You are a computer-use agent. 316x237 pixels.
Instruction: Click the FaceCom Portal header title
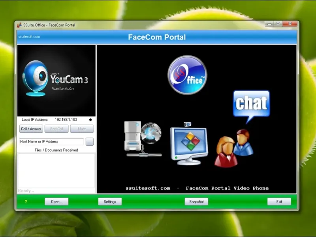157,37
